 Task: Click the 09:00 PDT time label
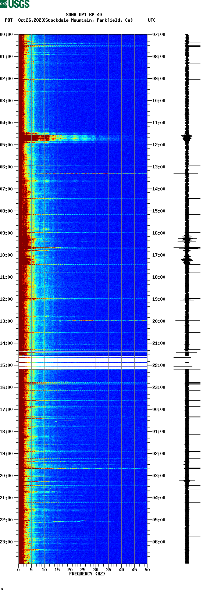pyautogui.click(x=7, y=233)
